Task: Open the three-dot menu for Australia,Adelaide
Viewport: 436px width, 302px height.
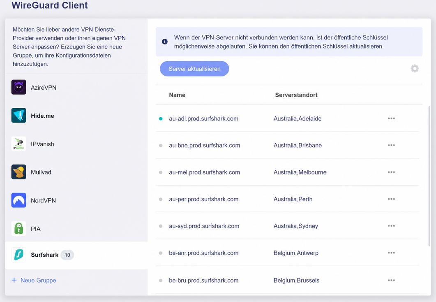Action: [x=391, y=118]
